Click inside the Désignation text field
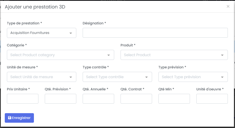The width and height of the screenshot is (235, 128). [x=155, y=33]
